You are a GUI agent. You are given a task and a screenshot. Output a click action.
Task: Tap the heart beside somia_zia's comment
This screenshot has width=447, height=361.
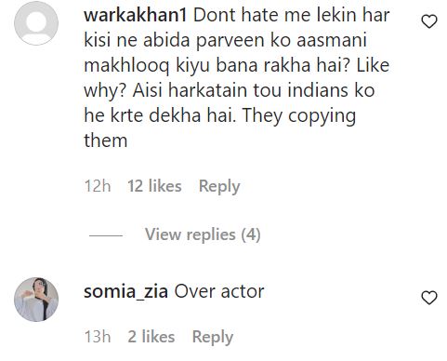pos(429,298)
